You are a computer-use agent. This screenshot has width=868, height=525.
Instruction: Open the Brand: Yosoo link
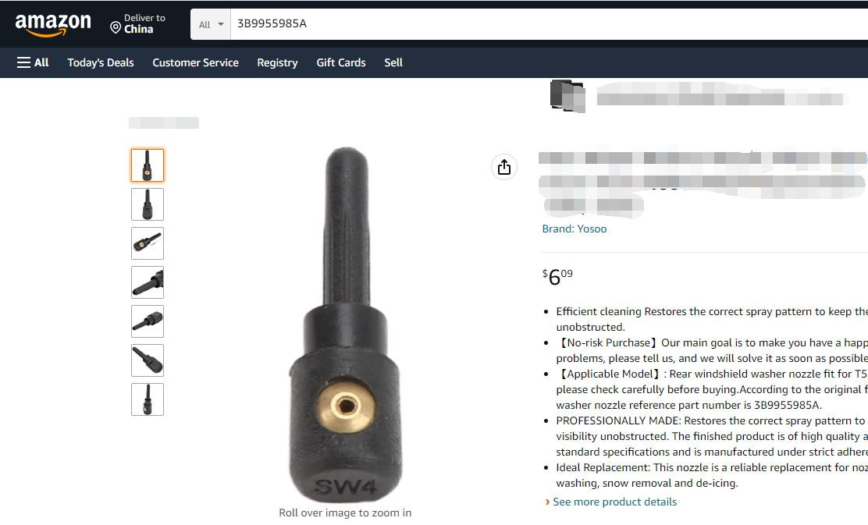coord(574,229)
